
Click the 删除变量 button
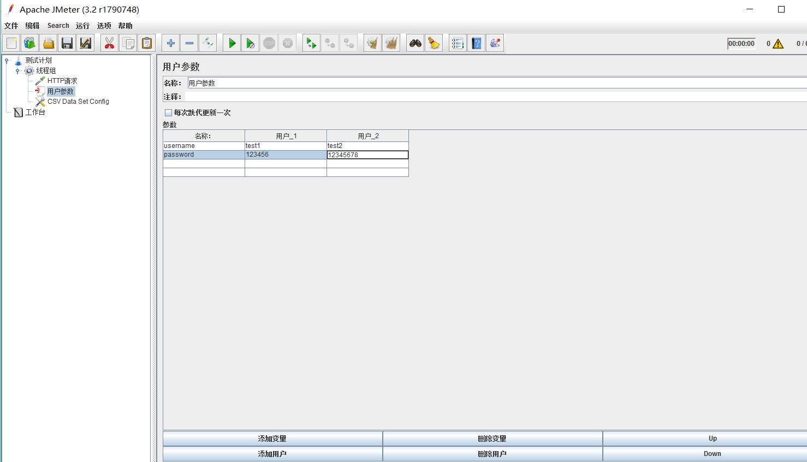(492, 439)
